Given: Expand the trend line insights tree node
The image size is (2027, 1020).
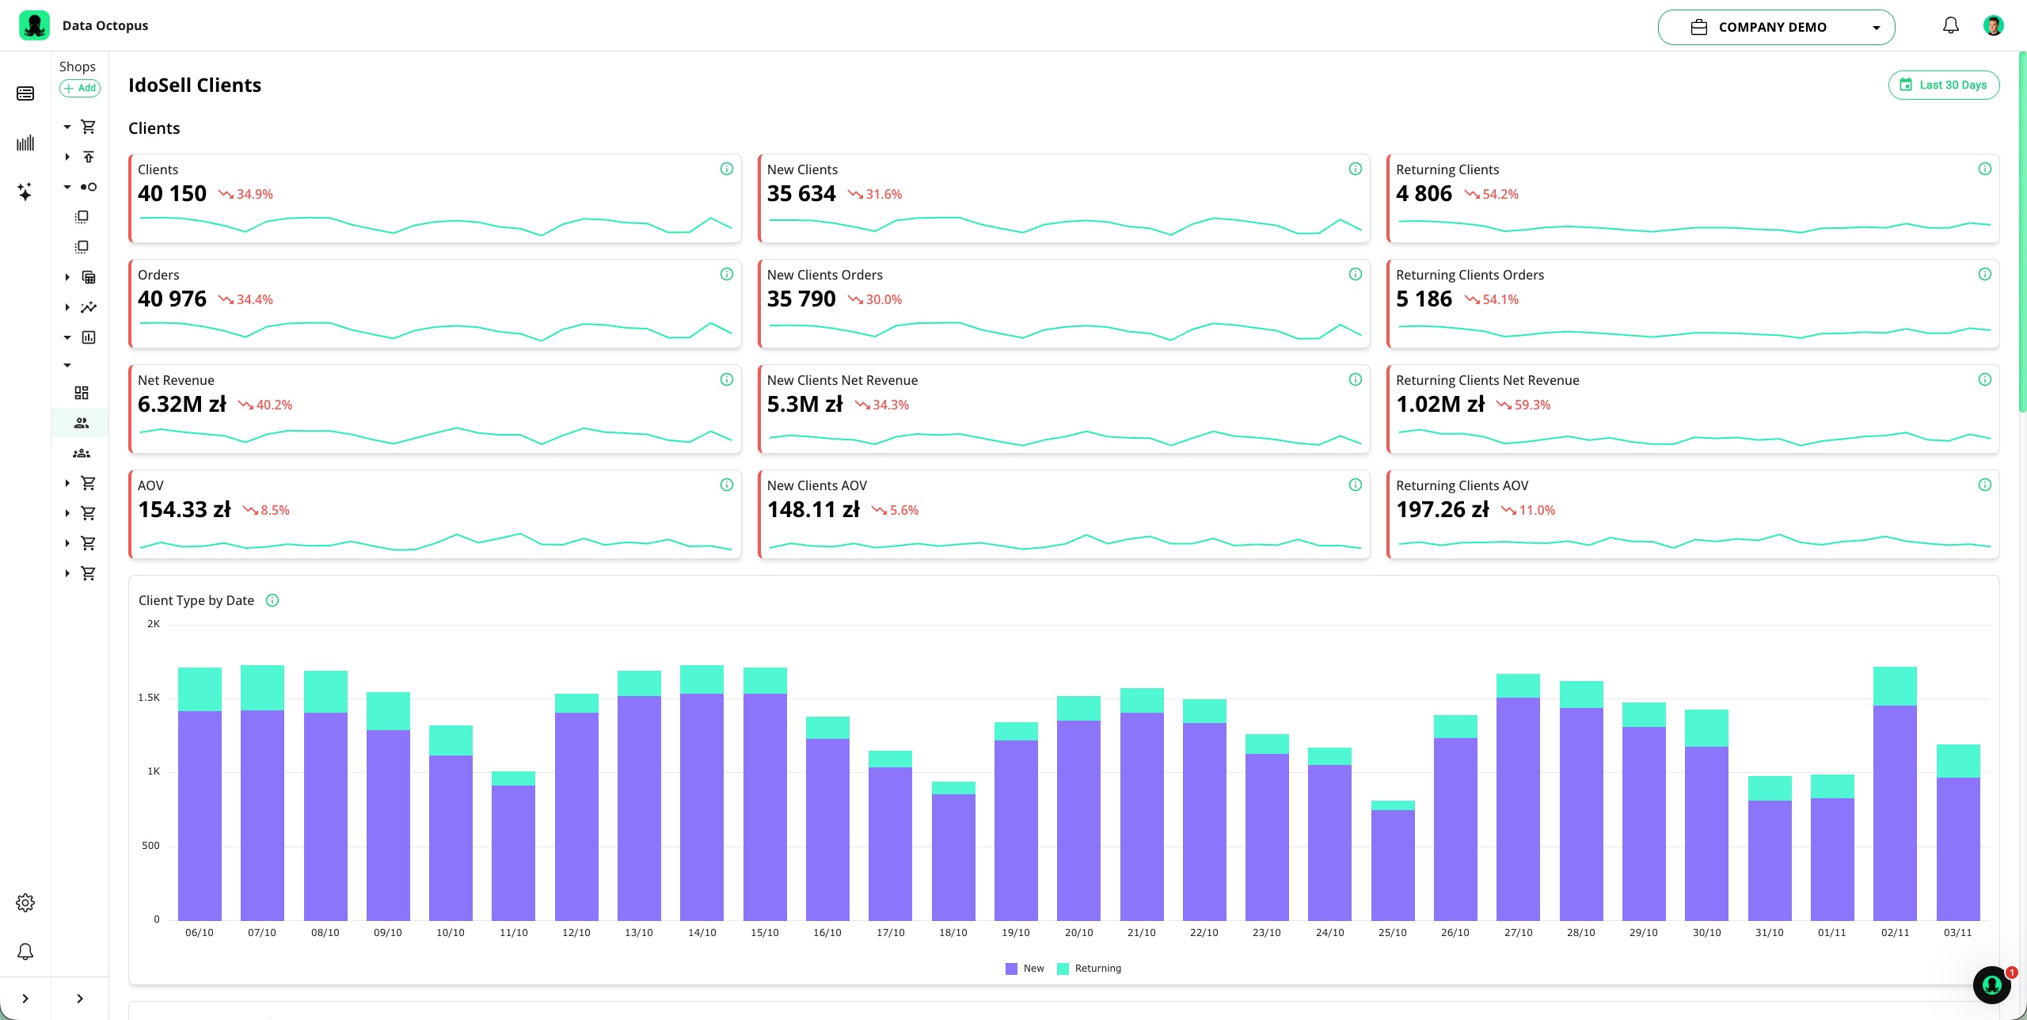Looking at the screenshot, I should 67,307.
